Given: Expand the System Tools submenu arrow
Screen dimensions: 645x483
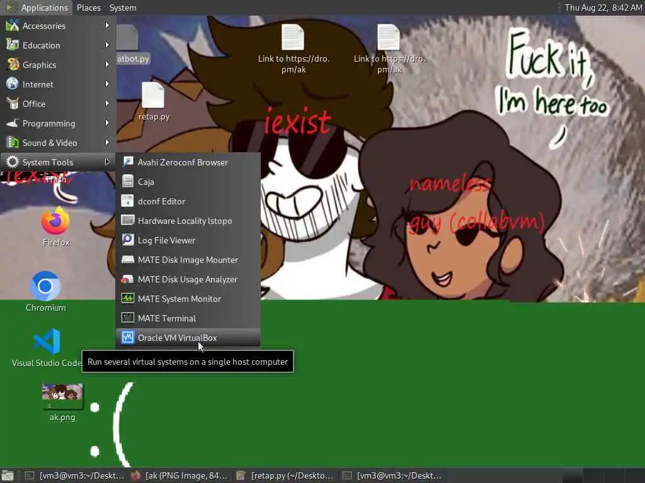Looking at the screenshot, I should tap(107, 162).
